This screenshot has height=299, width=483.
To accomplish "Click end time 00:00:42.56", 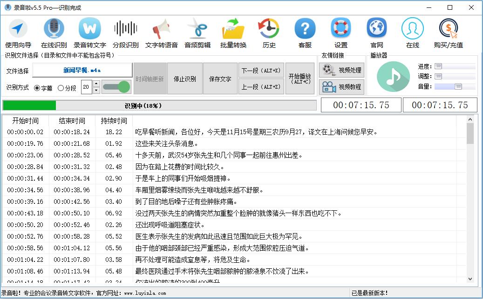I will tap(72, 201).
